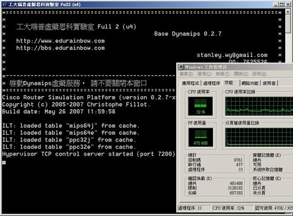Switch to the 使用者 tab

[x=269, y=83]
